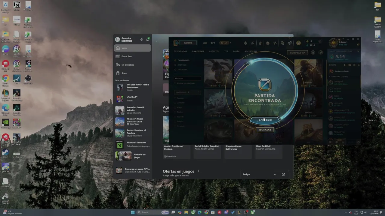Select Nilah champion card in store
This screenshot has width=385, height=216.
point(218,73)
